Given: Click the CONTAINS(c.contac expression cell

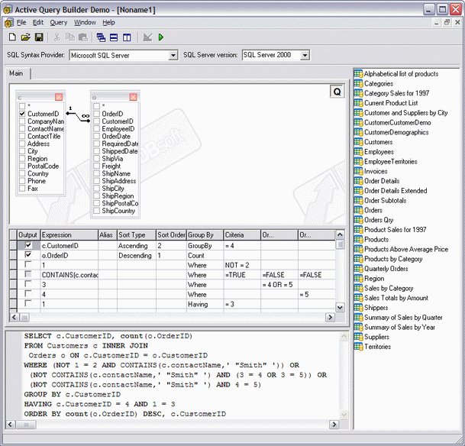Looking at the screenshot, I should click(x=69, y=275).
